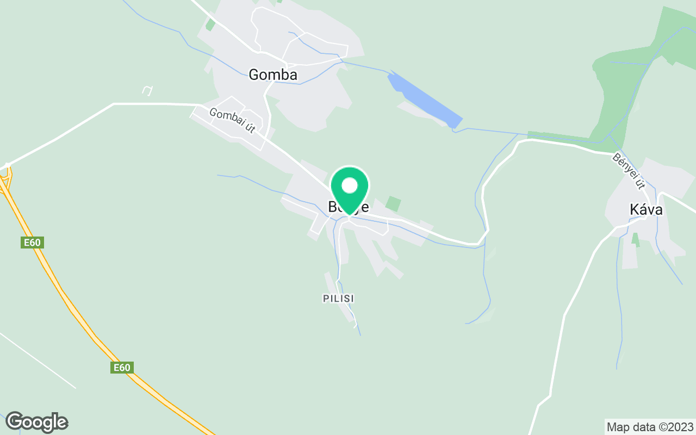Click the small green square in Káva
Screen dimensions: 696x435
635,239
